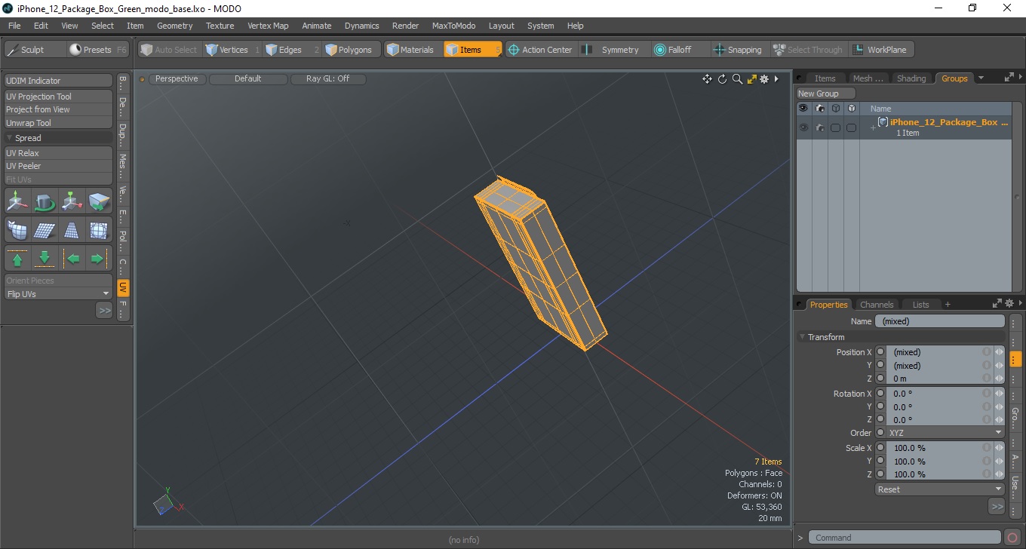Toggle Snapping mode
This screenshot has width=1026, height=549.
click(739, 50)
